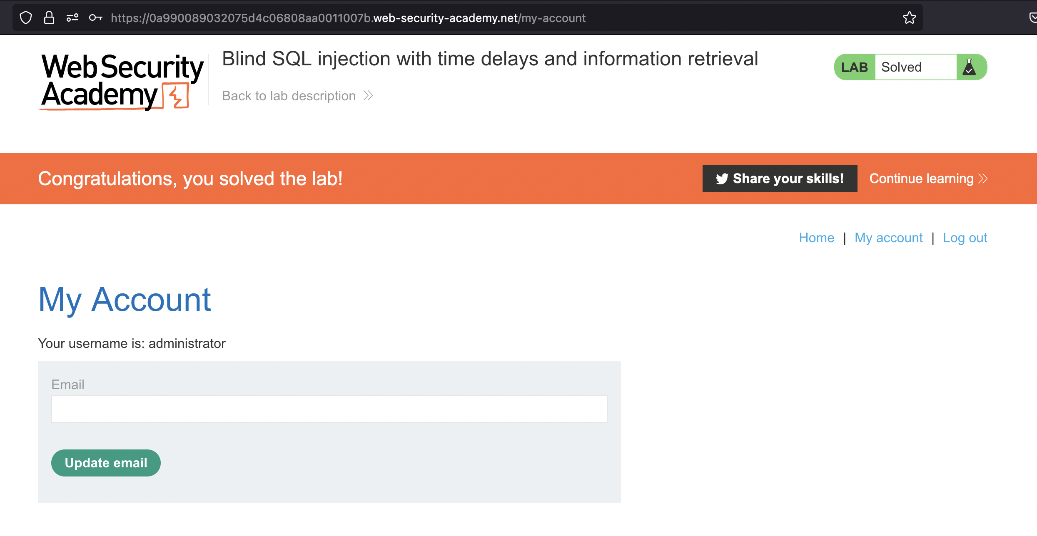This screenshot has height=536, width=1037.
Task: Click the tracking protection shield icon
Action: coord(26,18)
